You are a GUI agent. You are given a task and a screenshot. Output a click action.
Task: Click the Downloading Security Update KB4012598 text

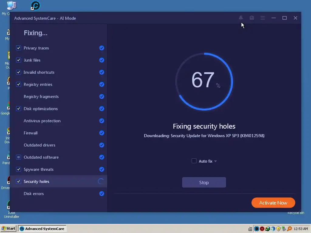click(204, 136)
